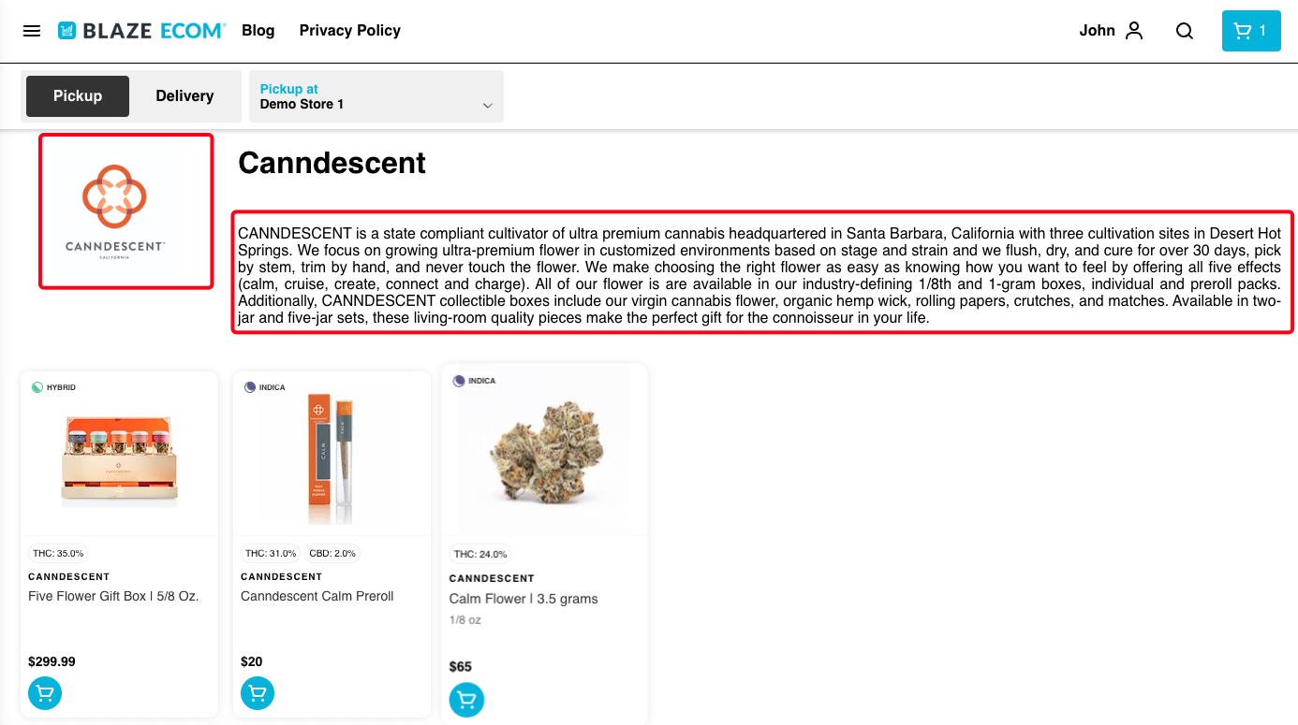Screen dimensions: 1298x725
Task: Open the hamburger navigation menu
Action: click(32, 31)
